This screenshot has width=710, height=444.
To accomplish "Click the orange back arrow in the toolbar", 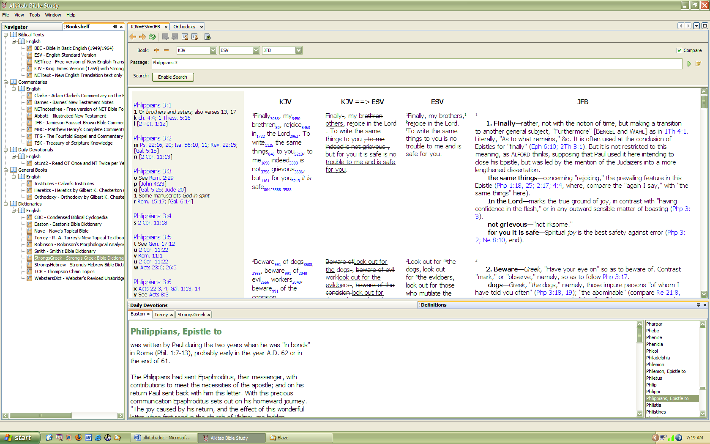I will pyautogui.click(x=133, y=37).
